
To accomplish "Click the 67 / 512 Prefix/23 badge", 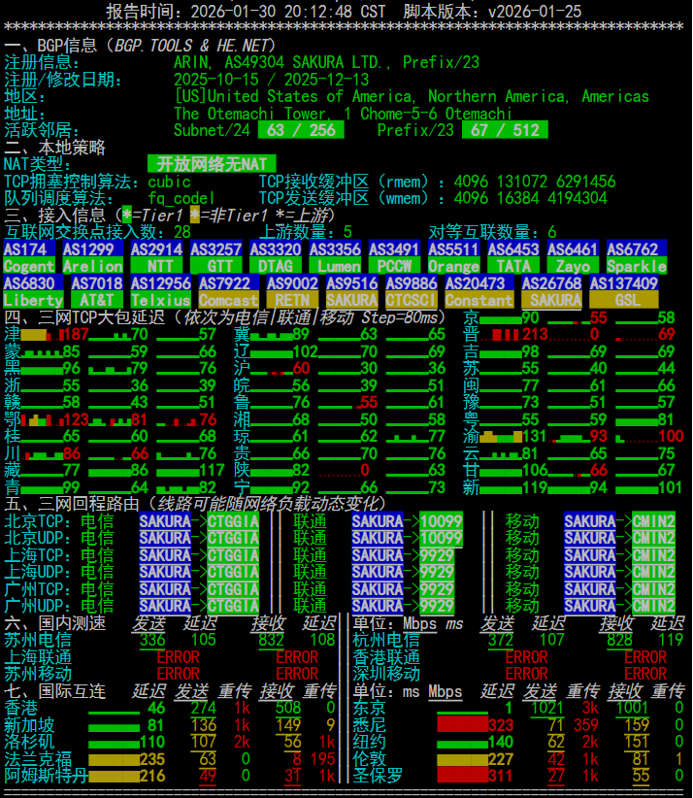I will (505, 130).
